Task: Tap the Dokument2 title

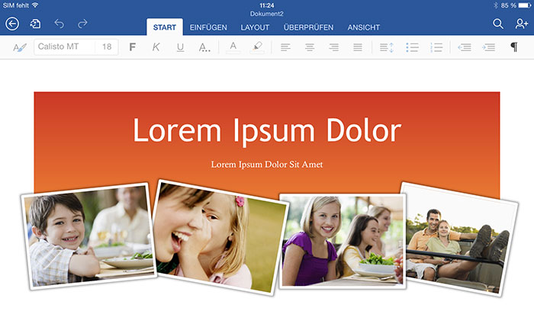Action: pos(267,14)
